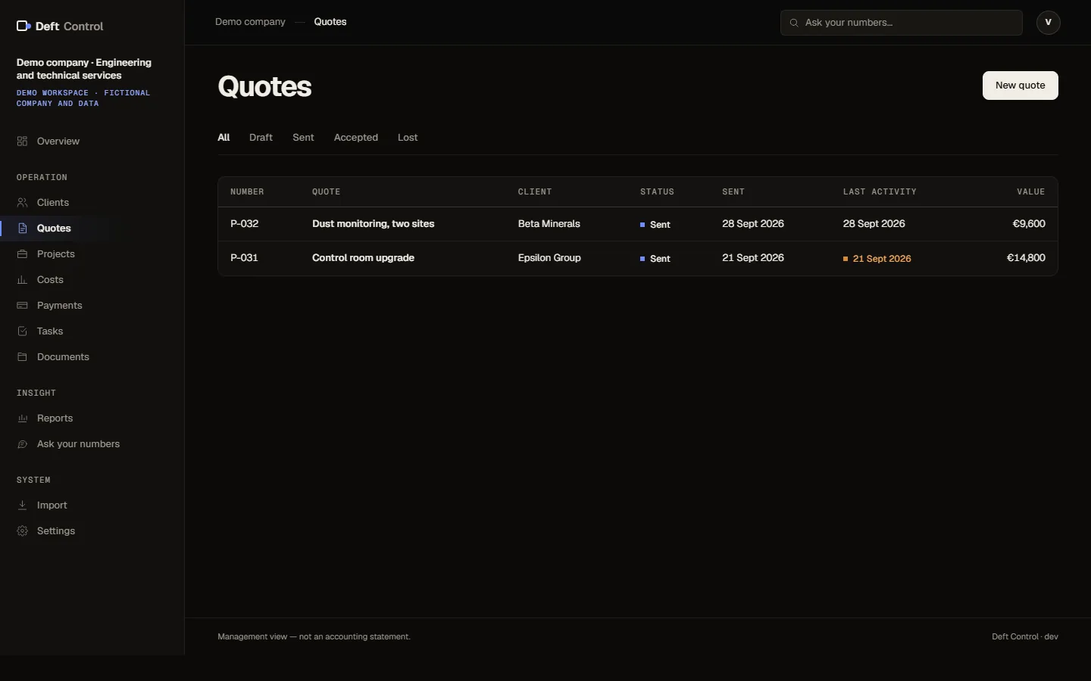The width and height of the screenshot is (1091, 681).
Task: Switch to the Draft tab
Action: [x=261, y=138]
